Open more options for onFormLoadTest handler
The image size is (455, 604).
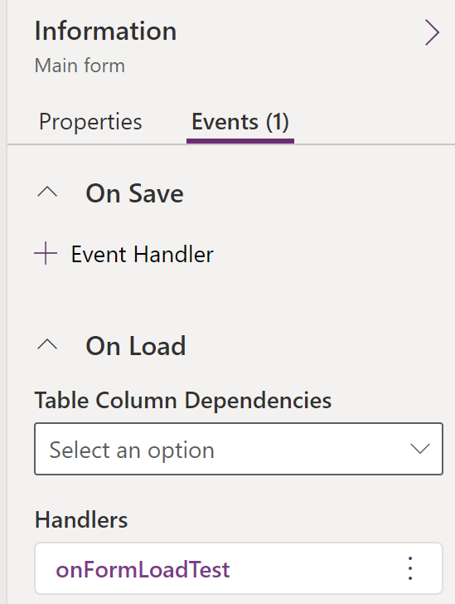(x=410, y=568)
